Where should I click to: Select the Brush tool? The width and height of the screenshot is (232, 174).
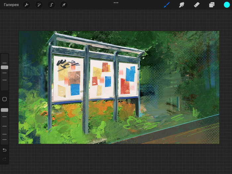pos(167,5)
